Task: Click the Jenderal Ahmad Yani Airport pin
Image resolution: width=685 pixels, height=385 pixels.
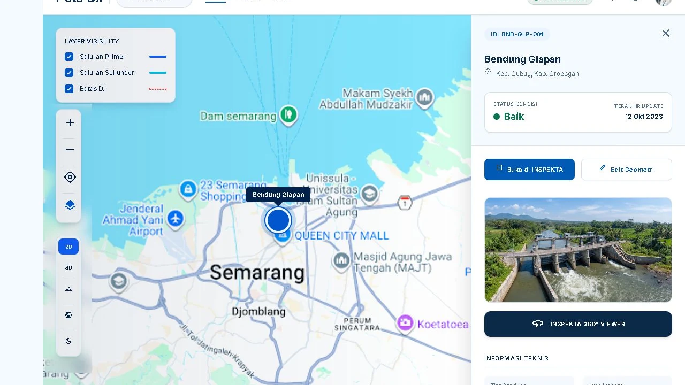Action: click(x=175, y=219)
